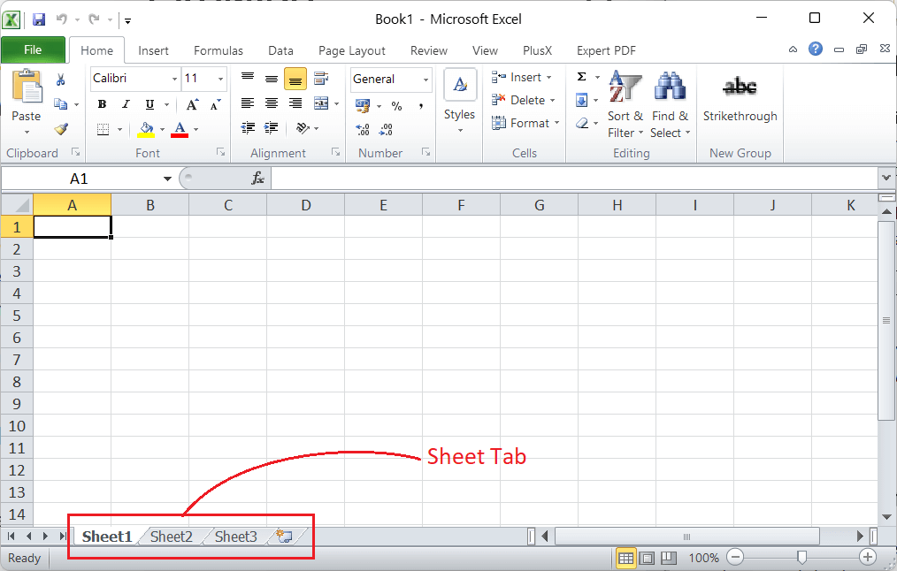Open Sort & Filter in the Editing group
The height and width of the screenshot is (571, 897).
click(x=625, y=106)
